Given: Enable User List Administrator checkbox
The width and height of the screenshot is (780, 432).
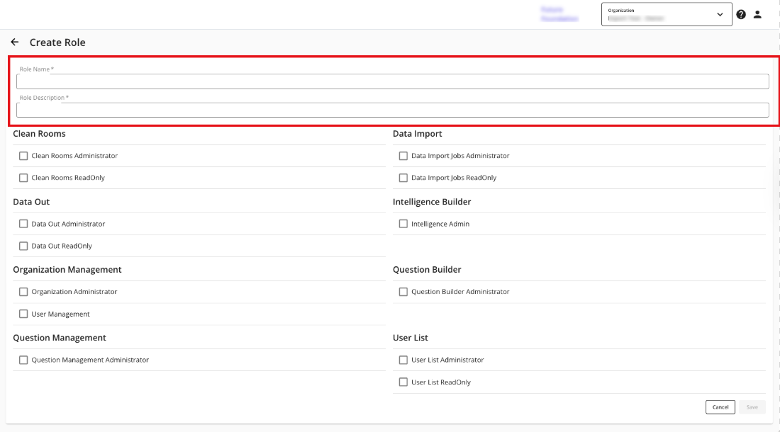Looking at the screenshot, I should coord(403,360).
